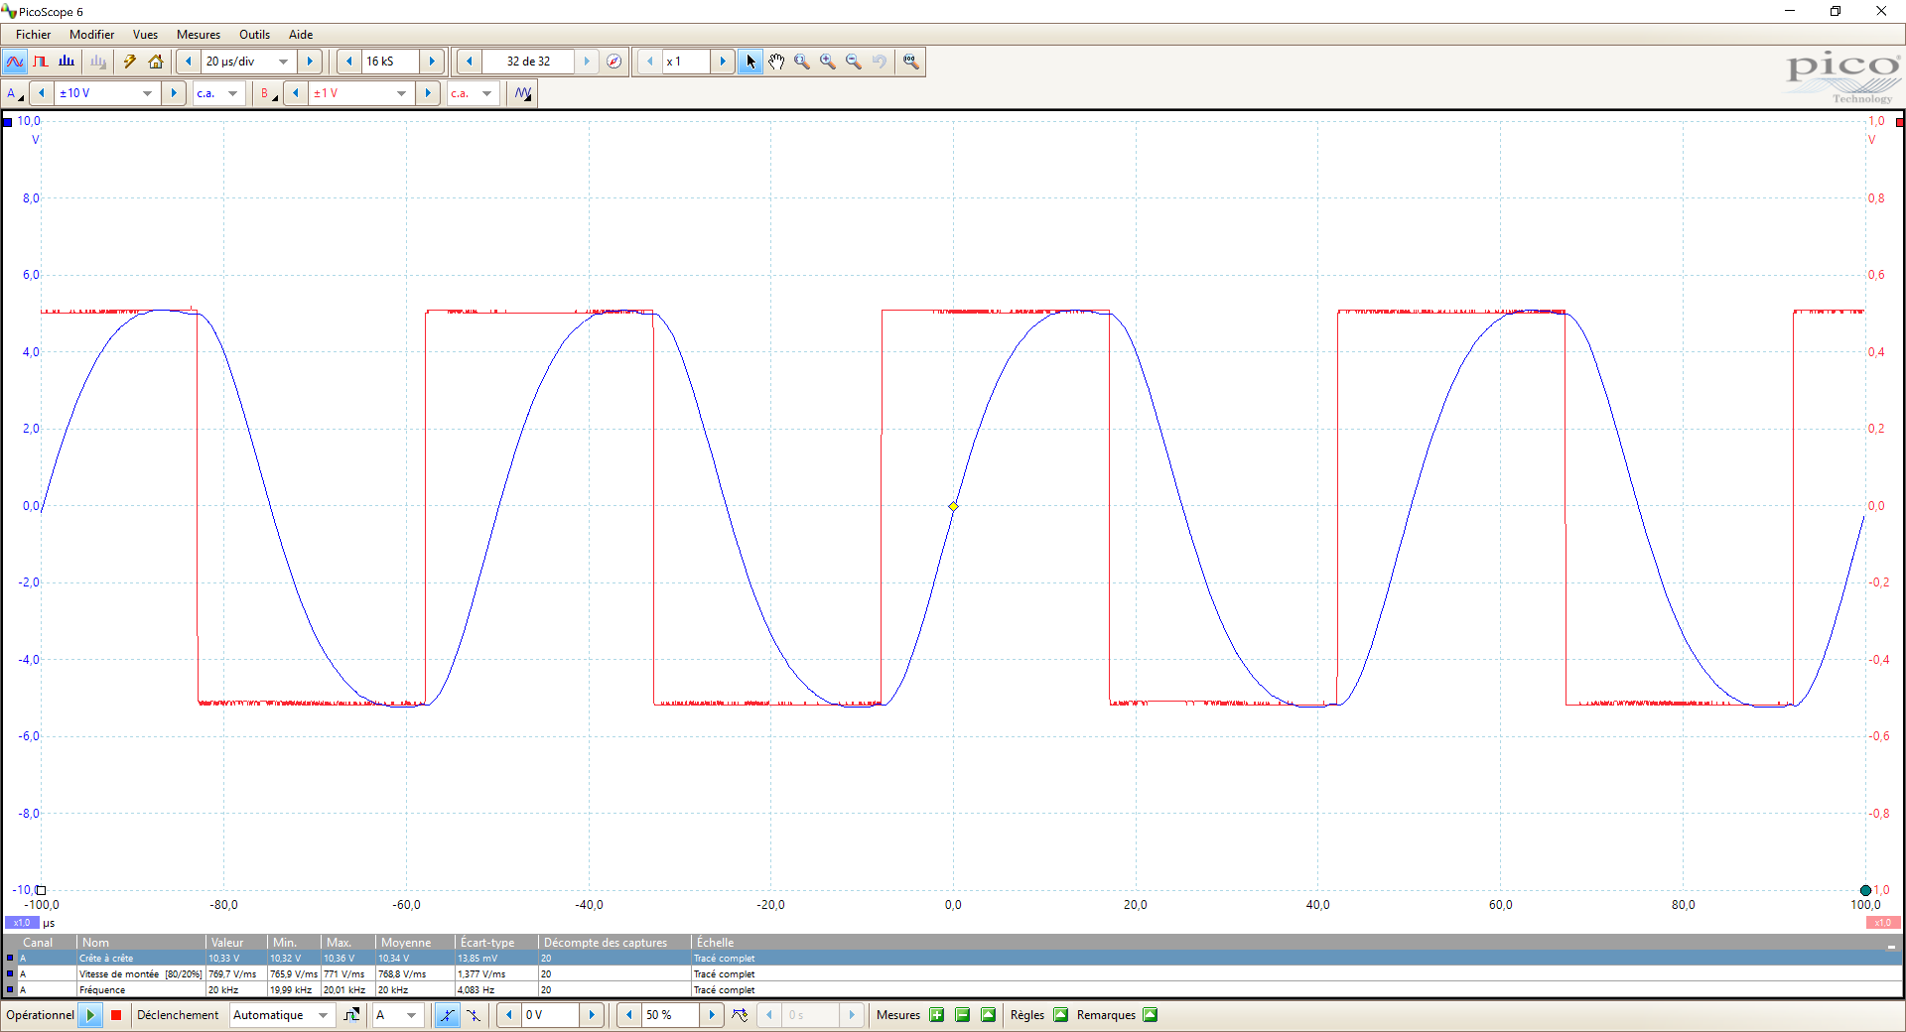Select rising edge trigger
Image resolution: width=1906 pixels, height=1032 pixels.
pyautogui.click(x=448, y=1015)
